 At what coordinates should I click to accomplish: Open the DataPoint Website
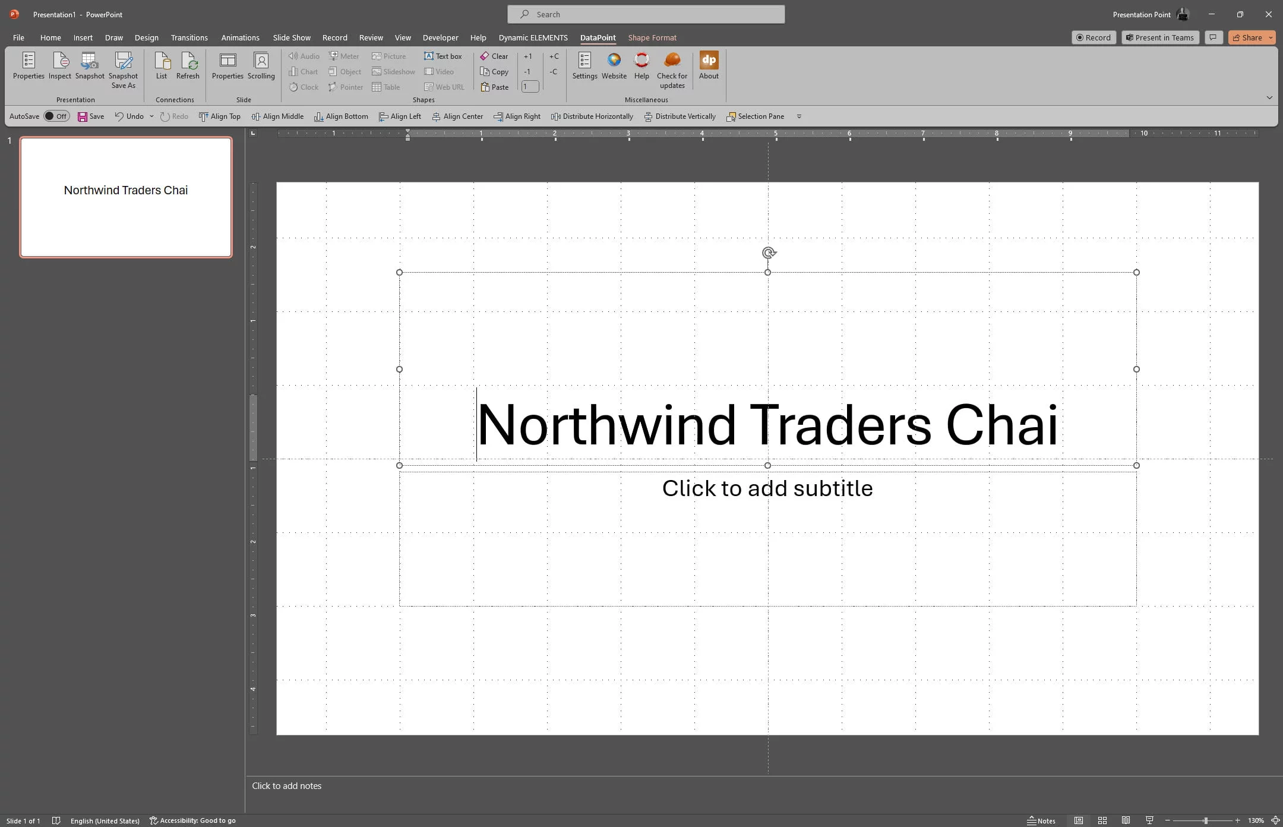click(x=614, y=66)
